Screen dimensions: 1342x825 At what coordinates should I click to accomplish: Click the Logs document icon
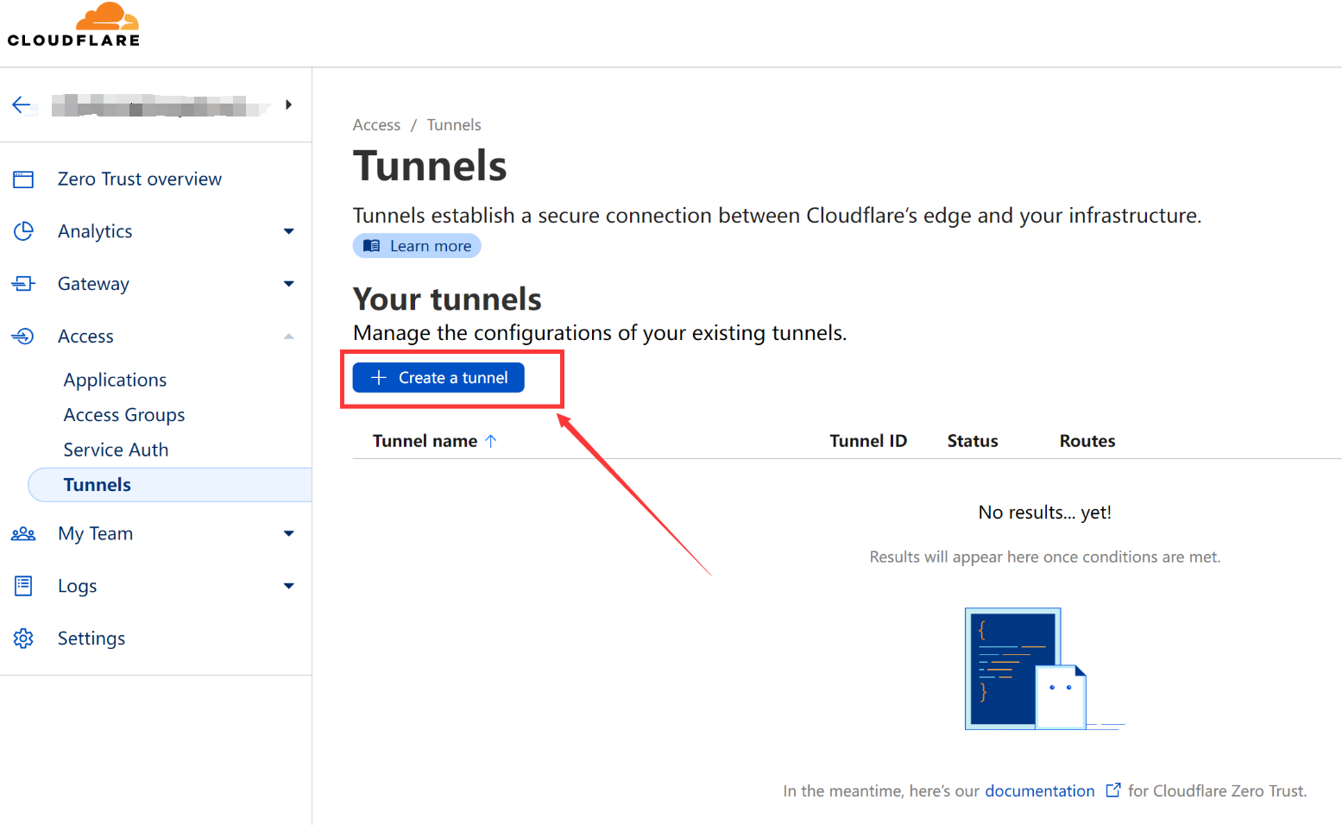pos(23,586)
